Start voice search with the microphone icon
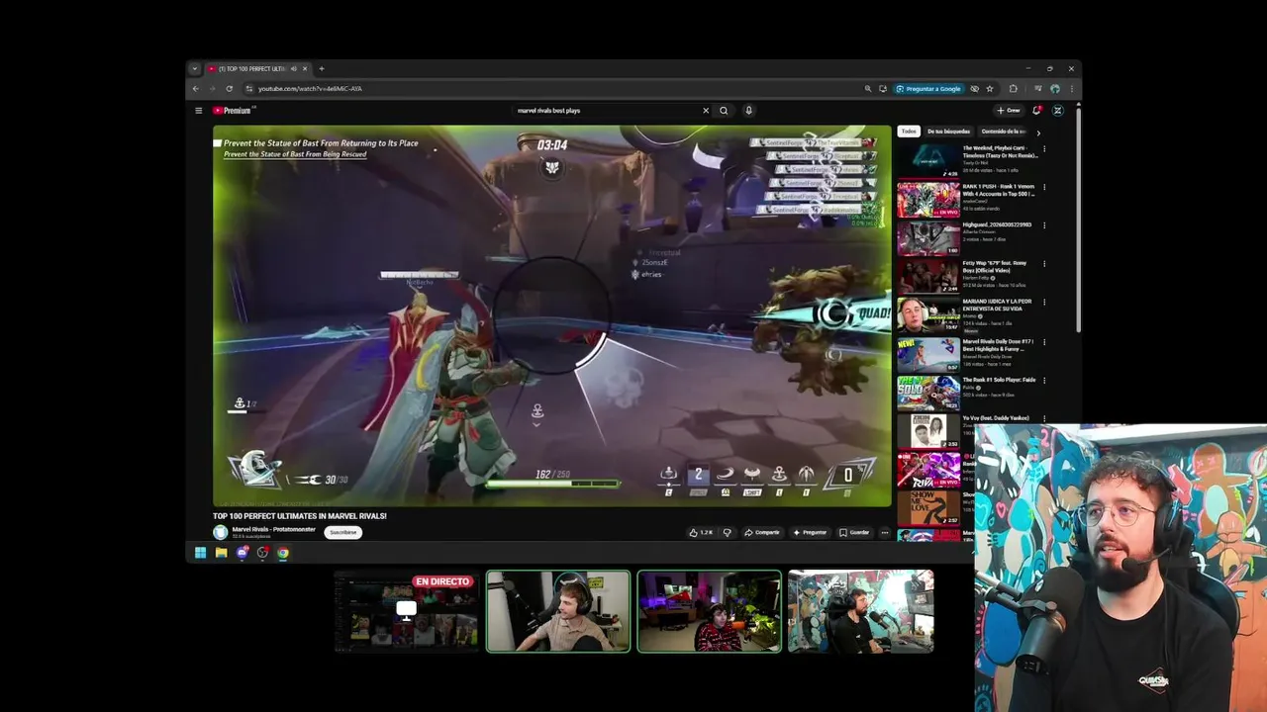The image size is (1267, 712). click(748, 111)
